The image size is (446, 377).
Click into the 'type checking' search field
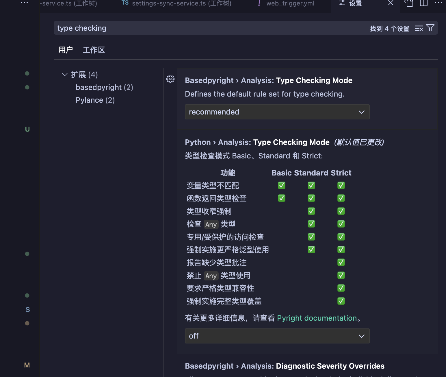coord(202,28)
